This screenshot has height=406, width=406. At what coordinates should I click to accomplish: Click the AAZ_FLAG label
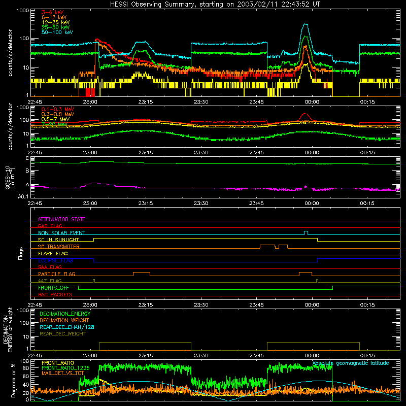tap(50, 281)
